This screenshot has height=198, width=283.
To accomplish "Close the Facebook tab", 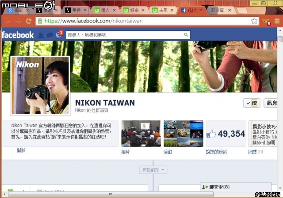I will pos(200,11).
